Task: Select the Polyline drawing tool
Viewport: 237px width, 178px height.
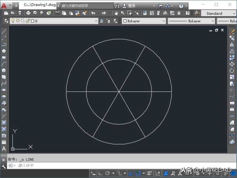Action: pyautogui.click(x=3, y=44)
